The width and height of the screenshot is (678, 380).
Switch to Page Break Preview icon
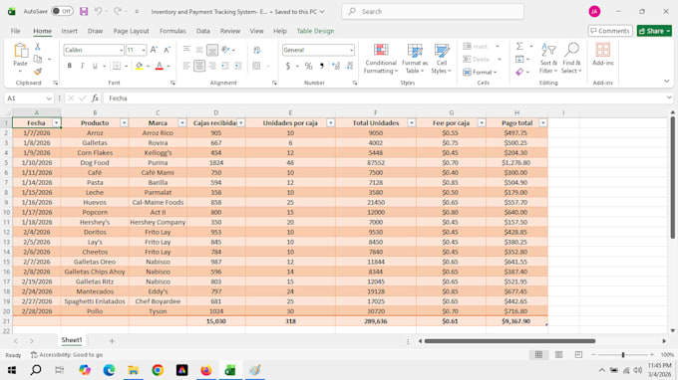pos(578,354)
